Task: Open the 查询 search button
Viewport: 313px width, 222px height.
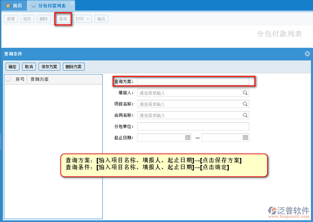Action: [63, 19]
